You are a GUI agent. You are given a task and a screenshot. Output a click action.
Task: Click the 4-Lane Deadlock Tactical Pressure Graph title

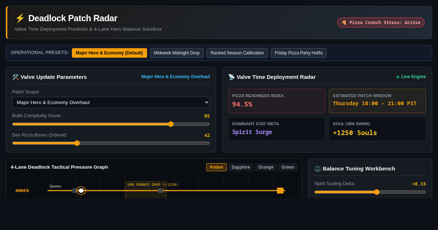(x=59, y=167)
